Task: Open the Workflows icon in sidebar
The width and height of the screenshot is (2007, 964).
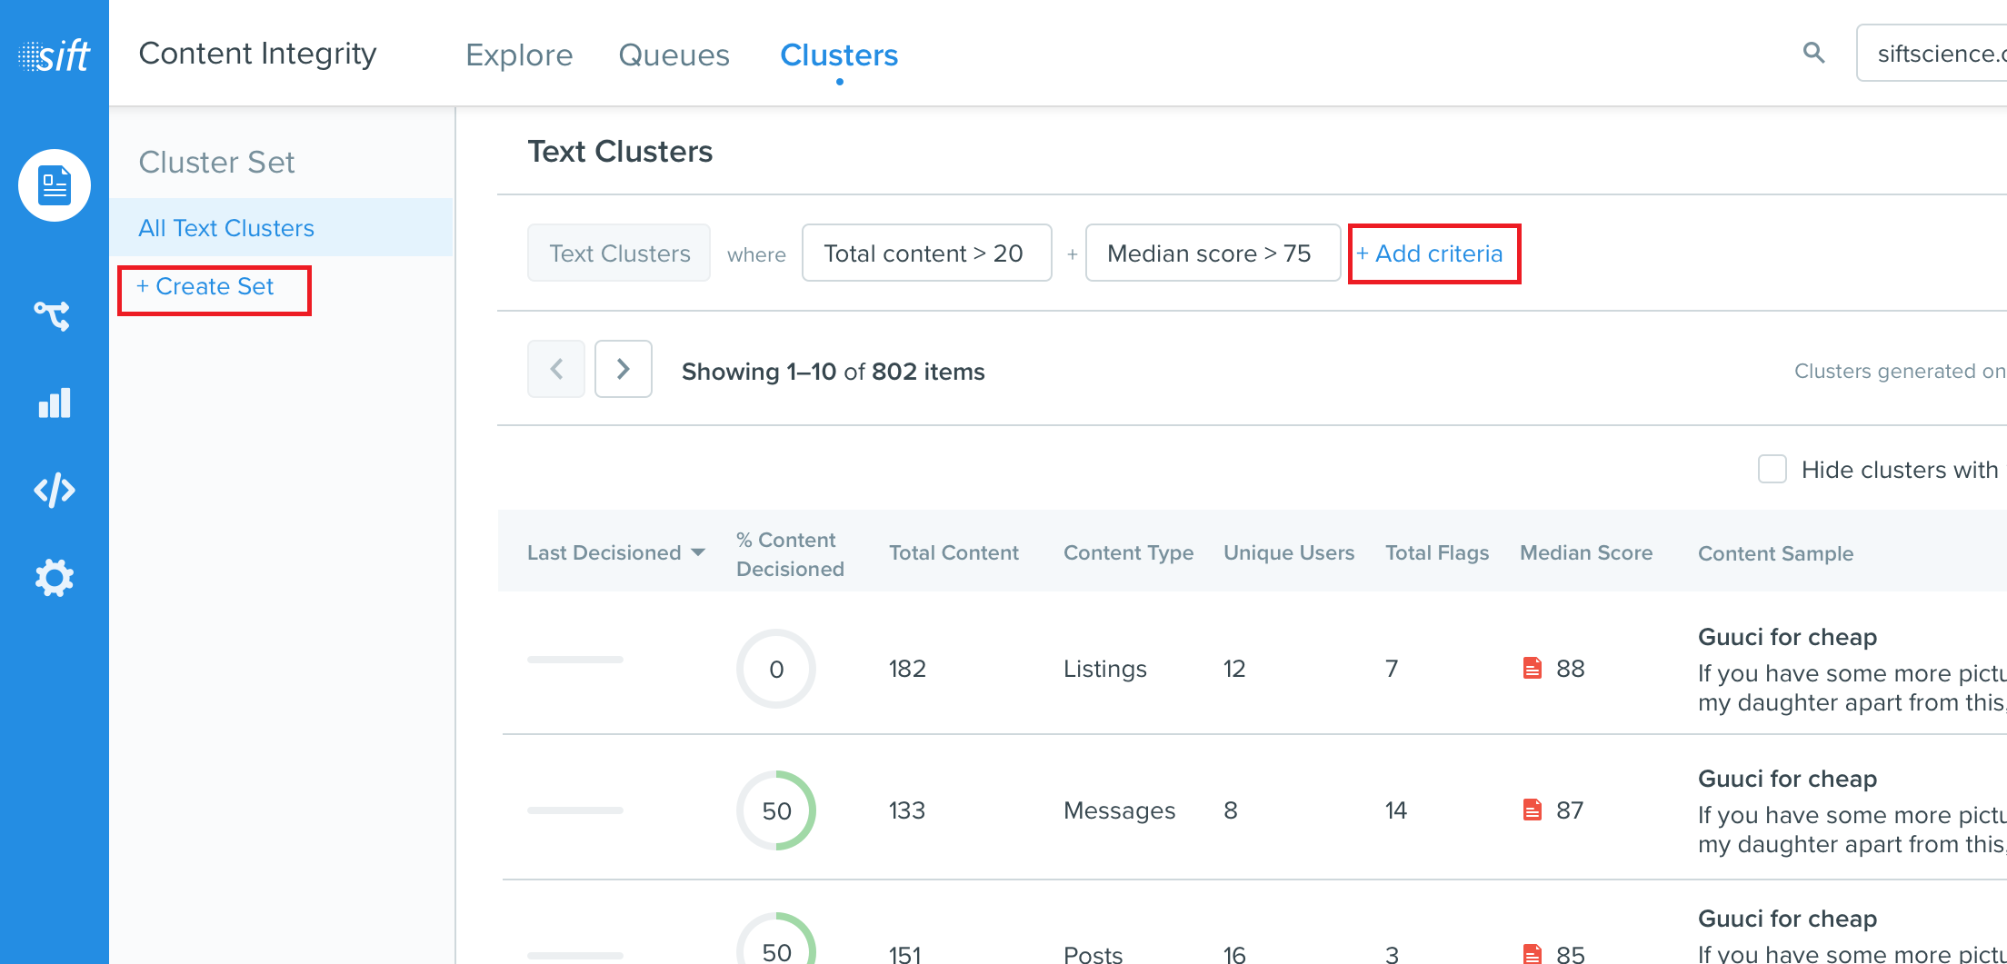Action: pyautogui.click(x=53, y=315)
